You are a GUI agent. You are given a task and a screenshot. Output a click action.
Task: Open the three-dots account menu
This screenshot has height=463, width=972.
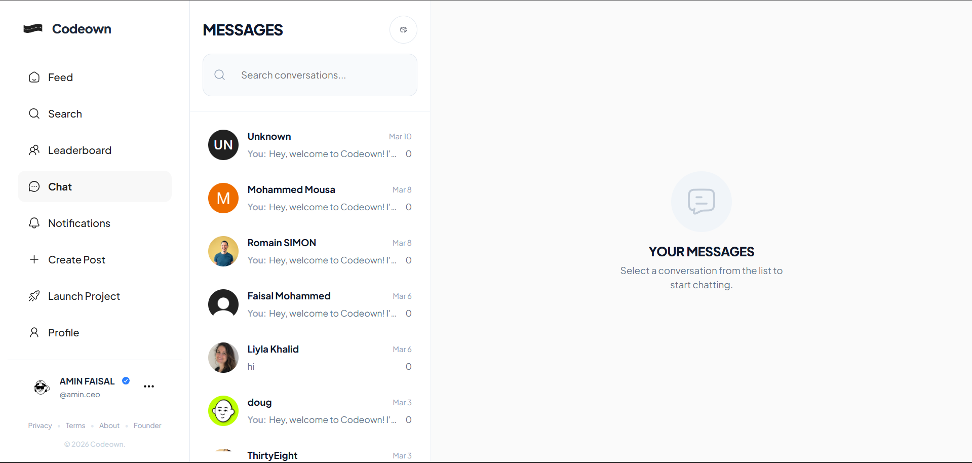point(149,387)
